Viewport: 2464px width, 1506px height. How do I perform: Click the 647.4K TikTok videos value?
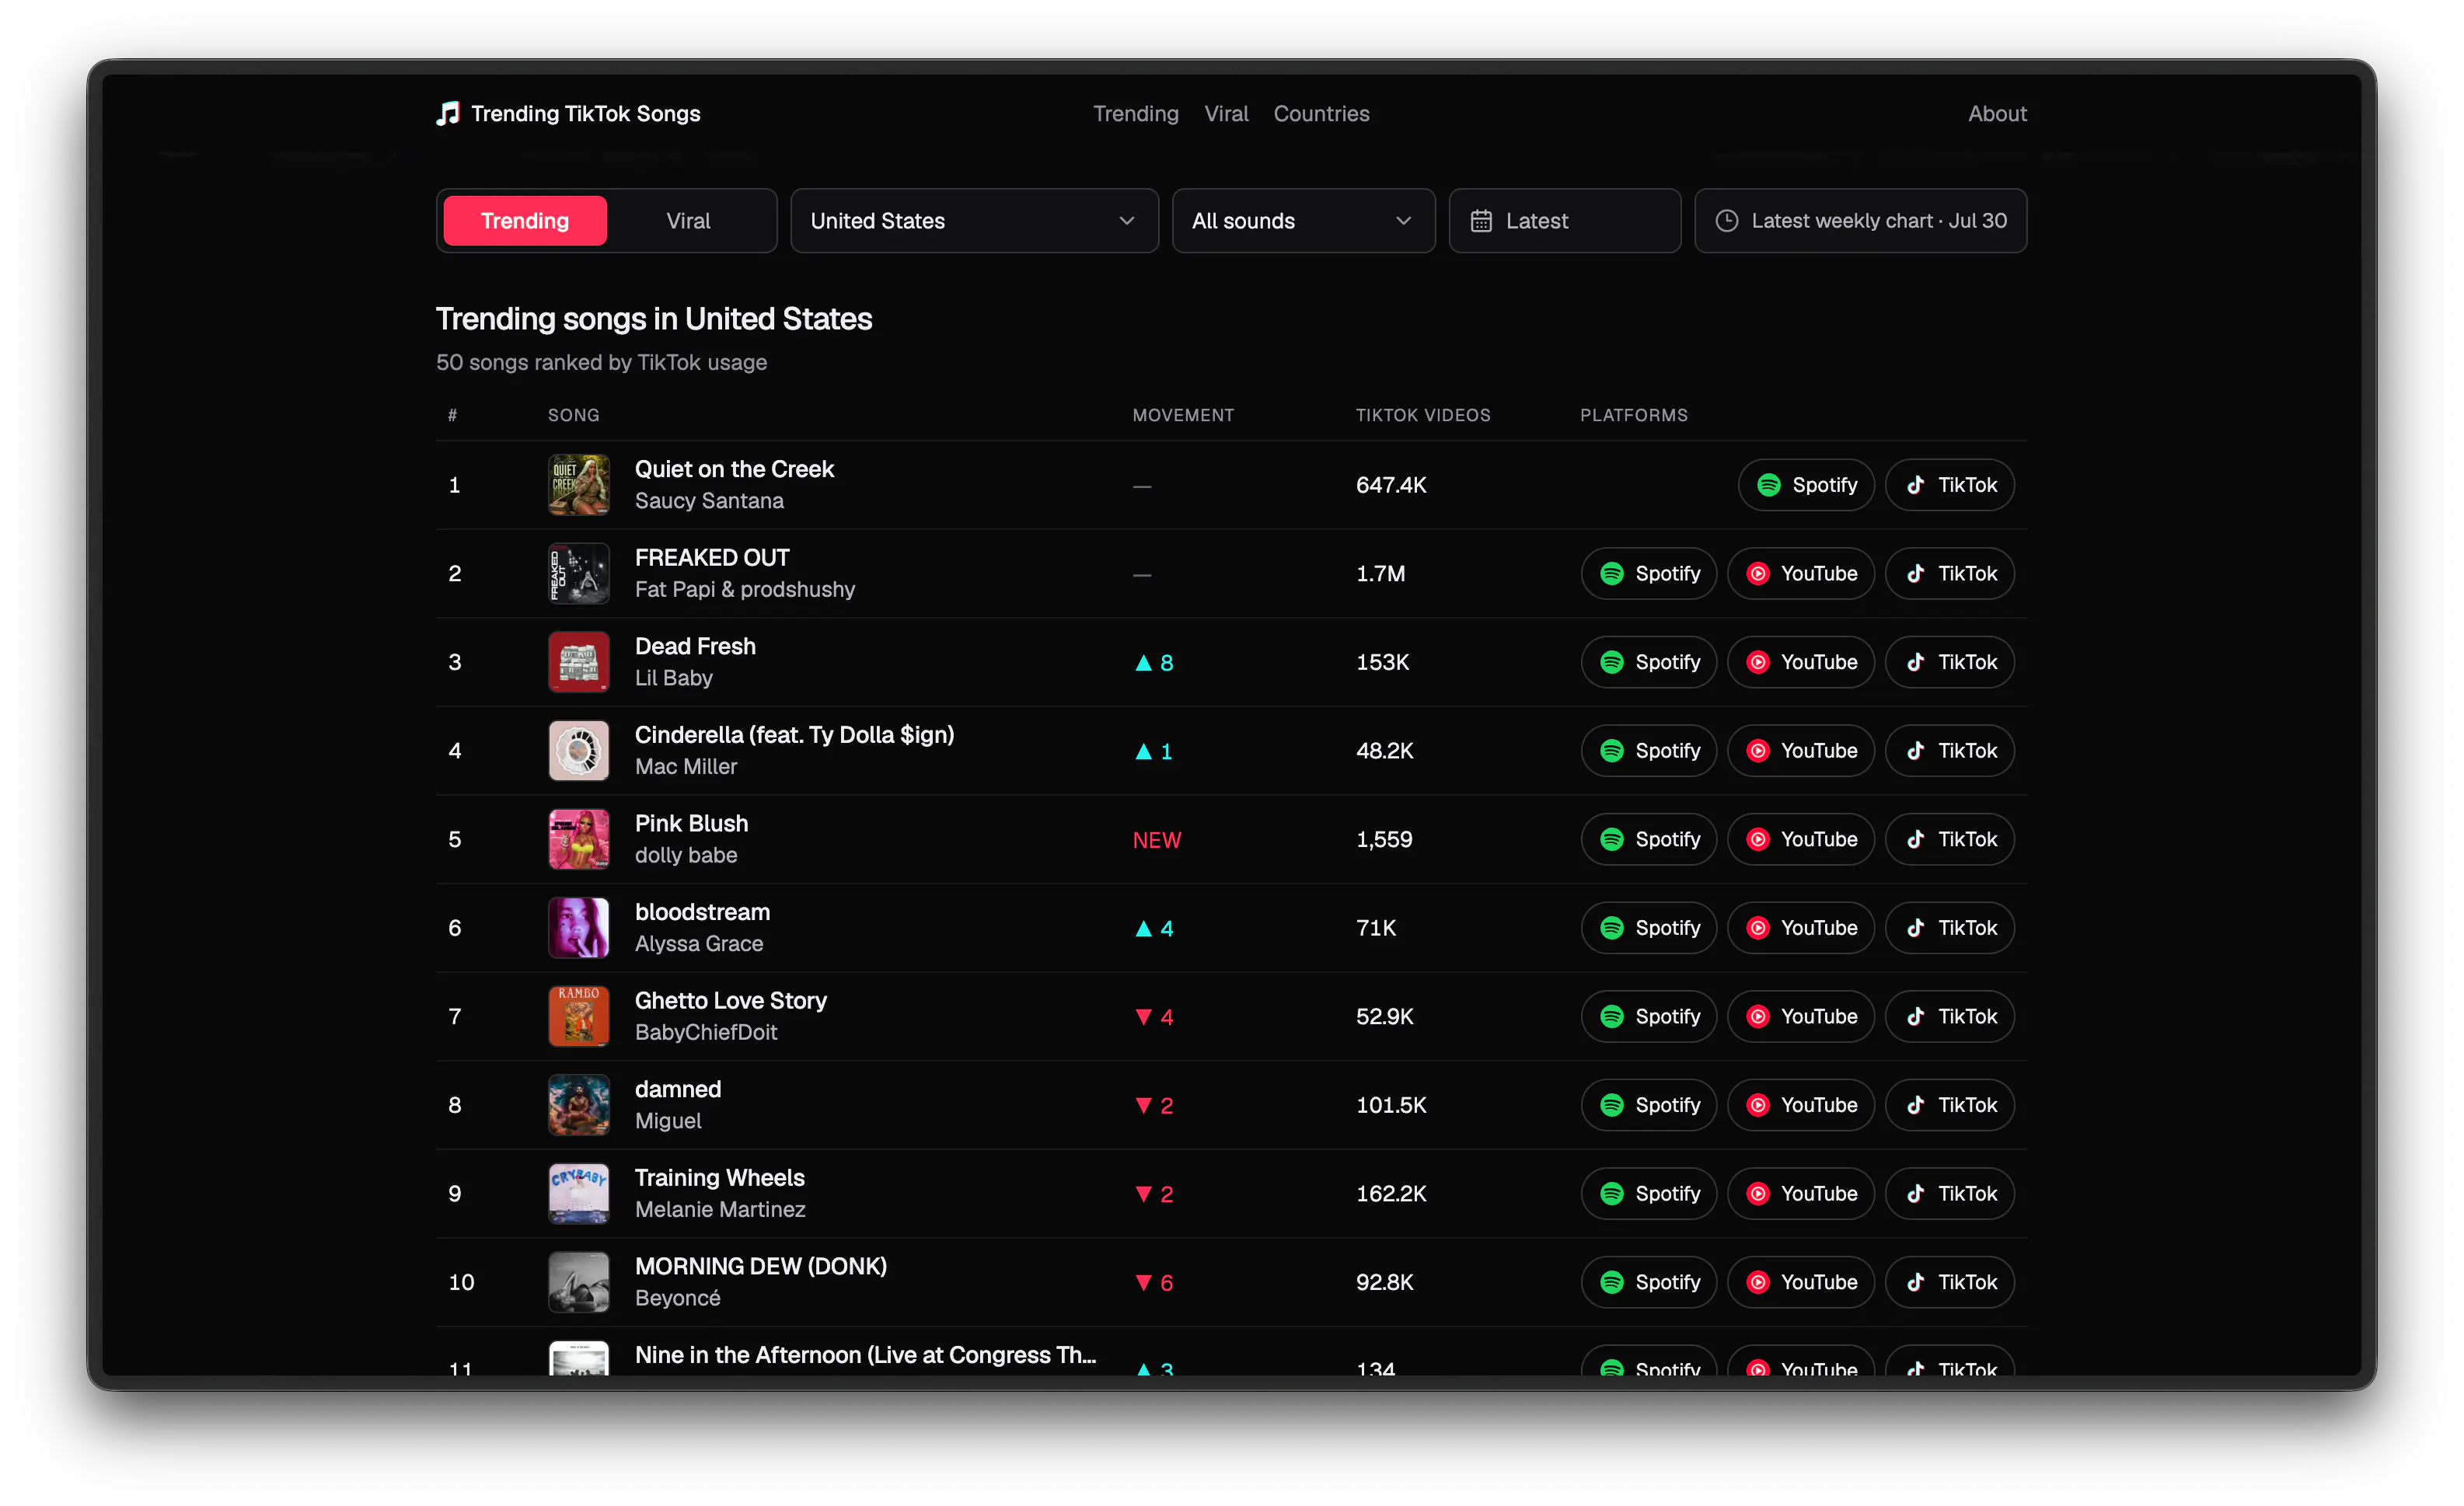coord(1391,485)
